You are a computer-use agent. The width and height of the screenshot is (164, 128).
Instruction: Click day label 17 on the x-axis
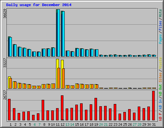click(x=86, y=124)
